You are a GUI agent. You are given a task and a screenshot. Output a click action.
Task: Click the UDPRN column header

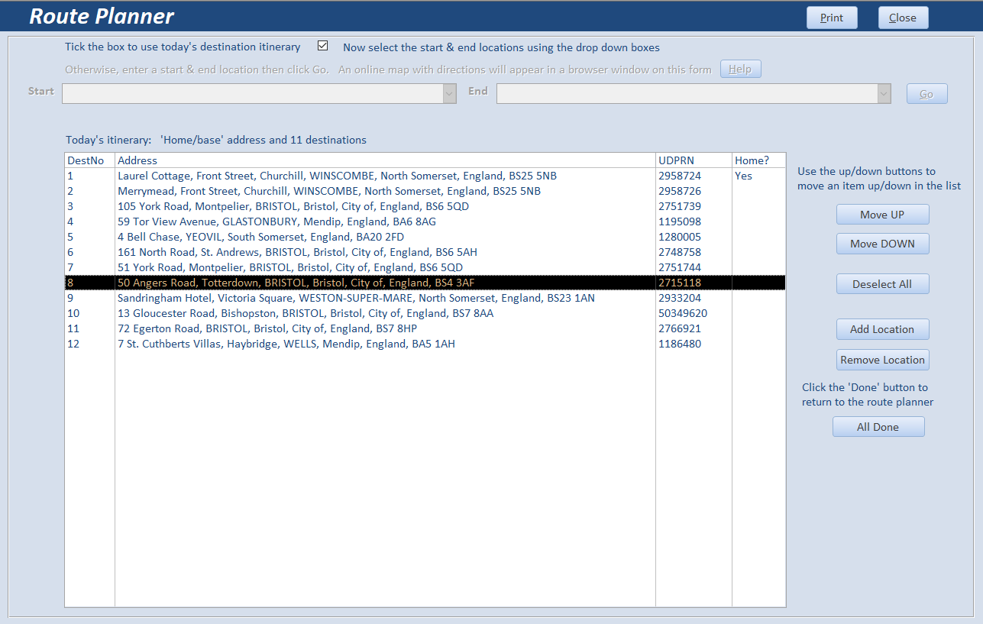[x=694, y=160]
